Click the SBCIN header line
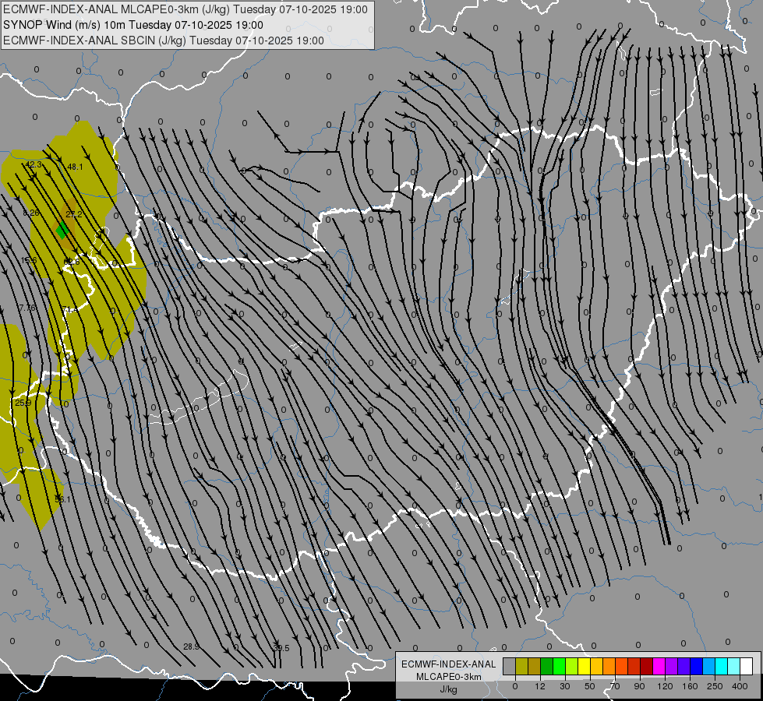The height and width of the screenshot is (701, 763). pyautogui.click(x=164, y=41)
